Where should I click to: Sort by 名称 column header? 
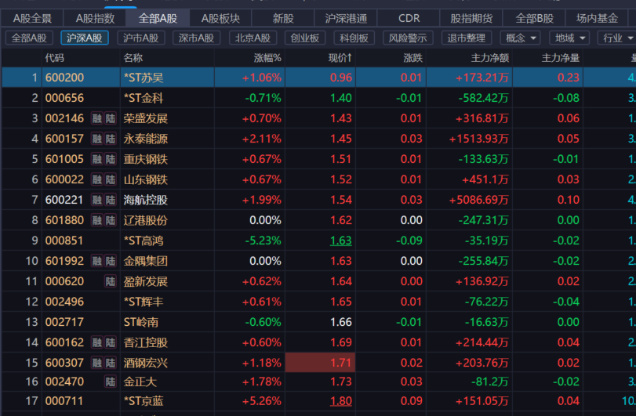(x=133, y=58)
